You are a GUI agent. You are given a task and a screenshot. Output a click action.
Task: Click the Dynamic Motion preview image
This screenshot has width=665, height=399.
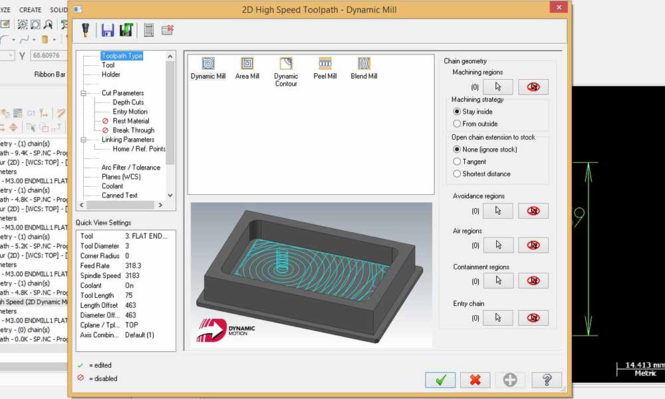pos(311,275)
